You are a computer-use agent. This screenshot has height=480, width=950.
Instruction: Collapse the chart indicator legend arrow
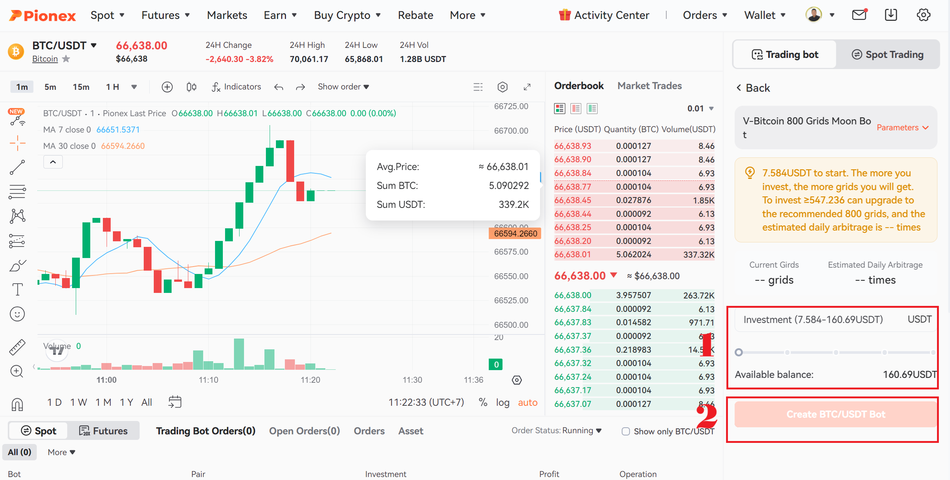53,162
